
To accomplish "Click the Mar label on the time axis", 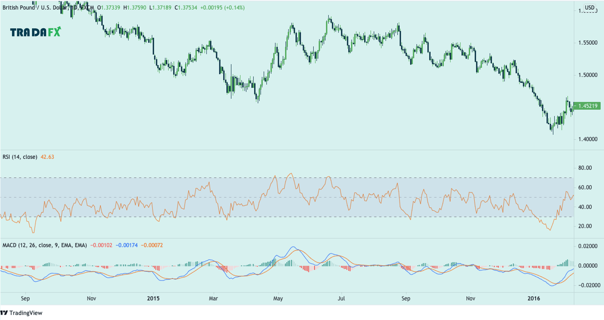I will pyautogui.click(x=213, y=298).
